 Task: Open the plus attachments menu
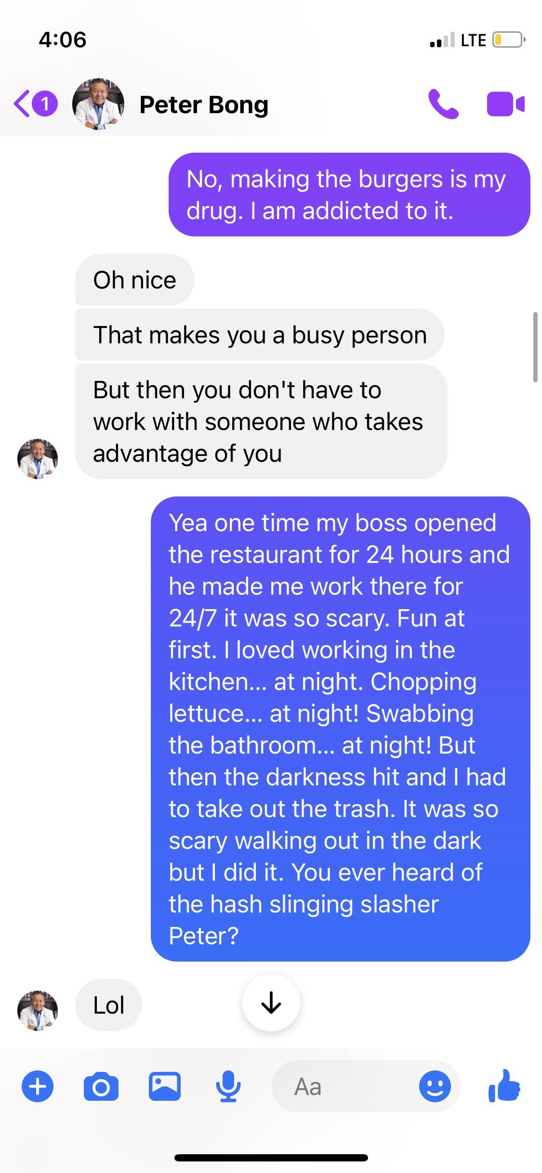(38, 1087)
